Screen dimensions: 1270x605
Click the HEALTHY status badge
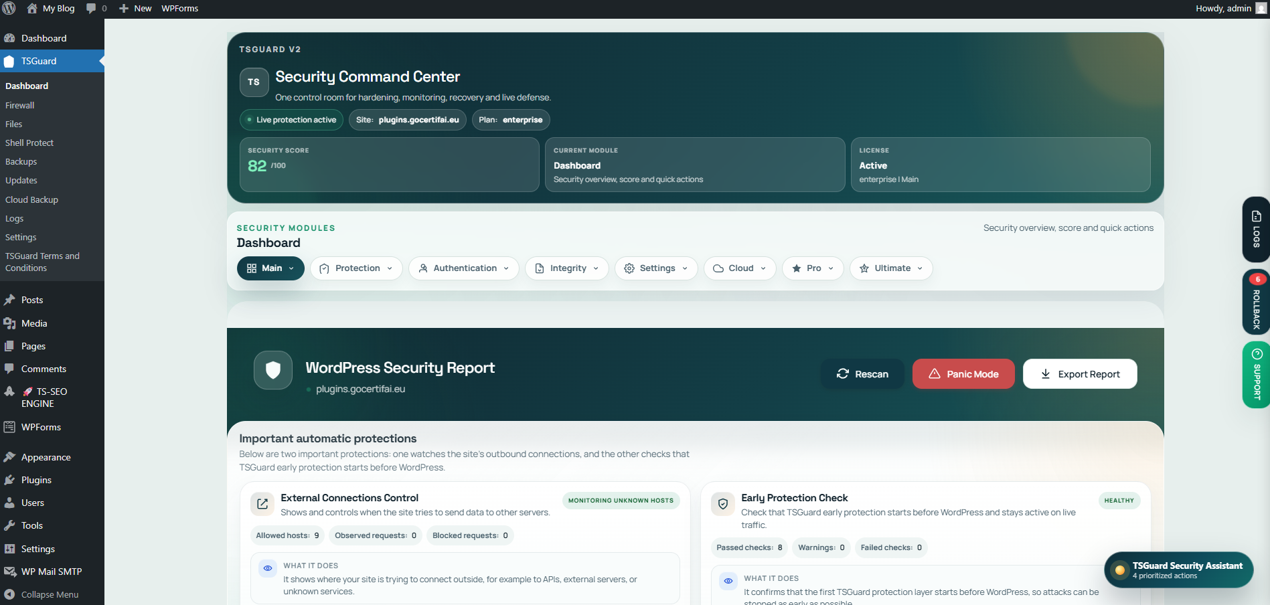1119,501
